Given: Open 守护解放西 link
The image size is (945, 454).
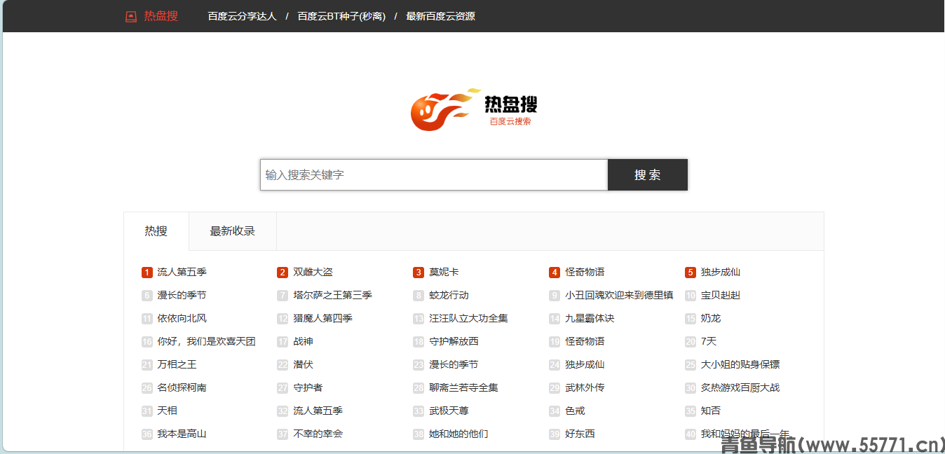Looking at the screenshot, I should [454, 341].
